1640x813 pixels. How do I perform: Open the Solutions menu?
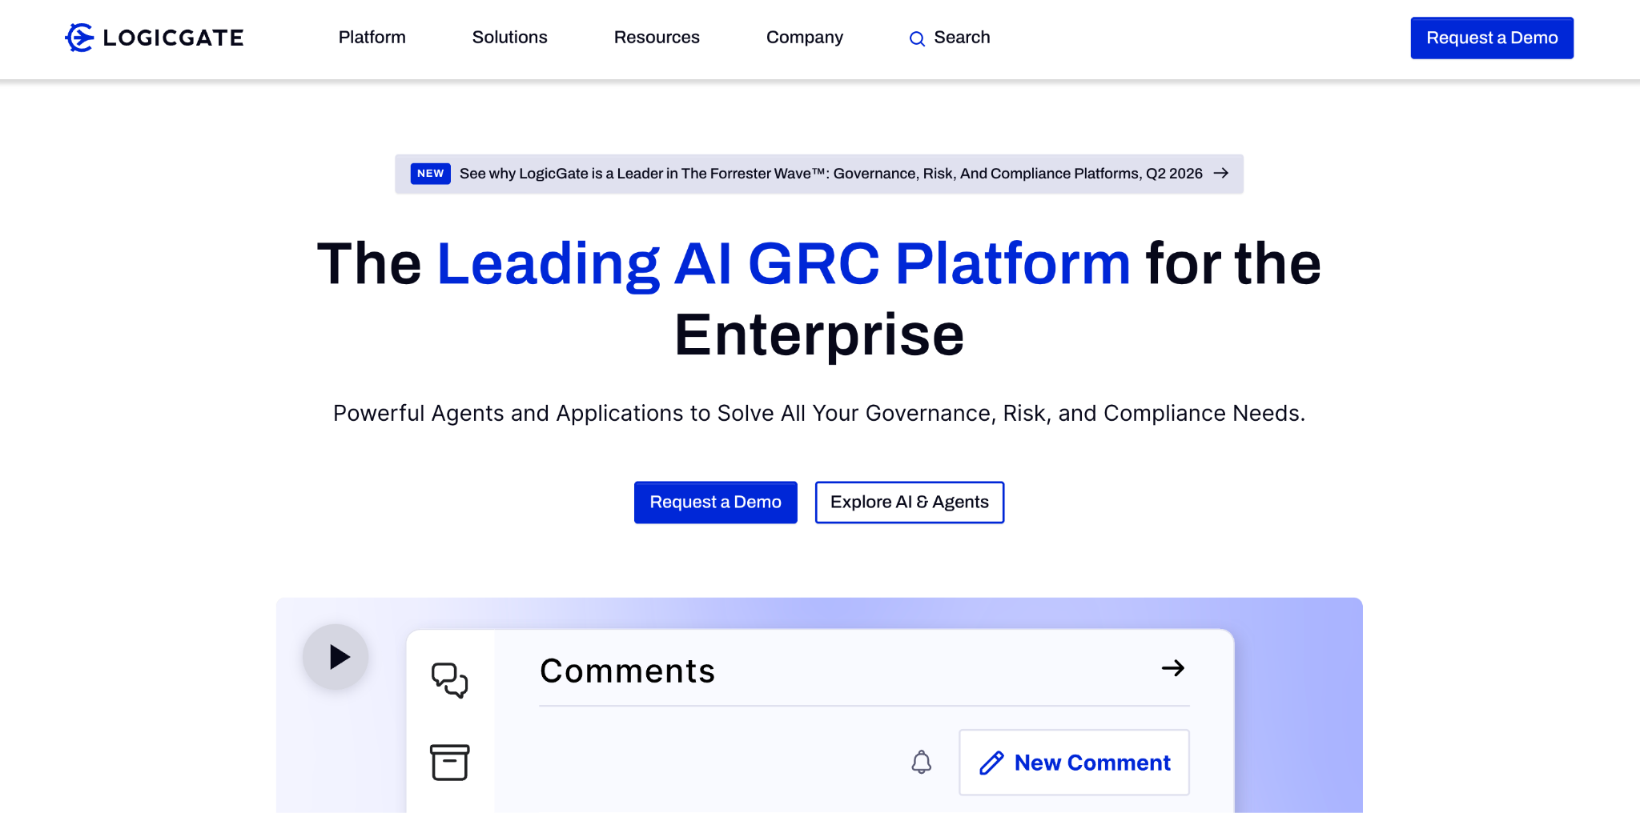509,38
